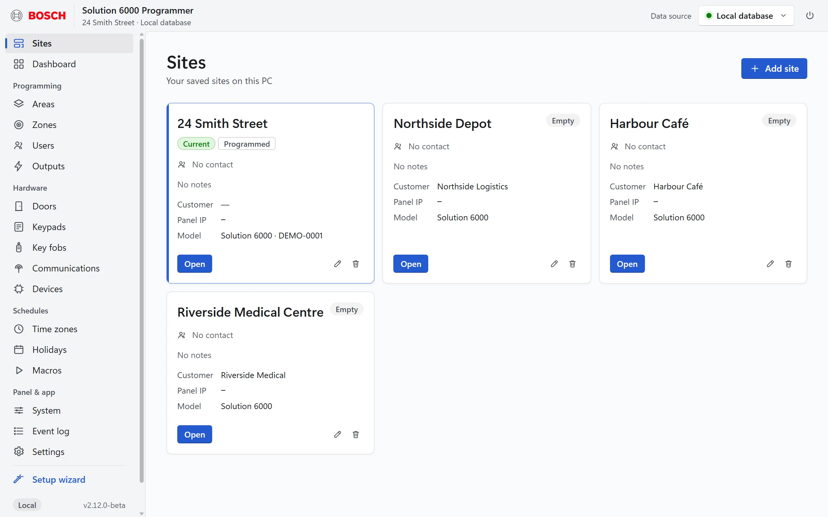The width and height of the screenshot is (828, 517).
Task: Click the Add site button
Action: (x=774, y=69)
